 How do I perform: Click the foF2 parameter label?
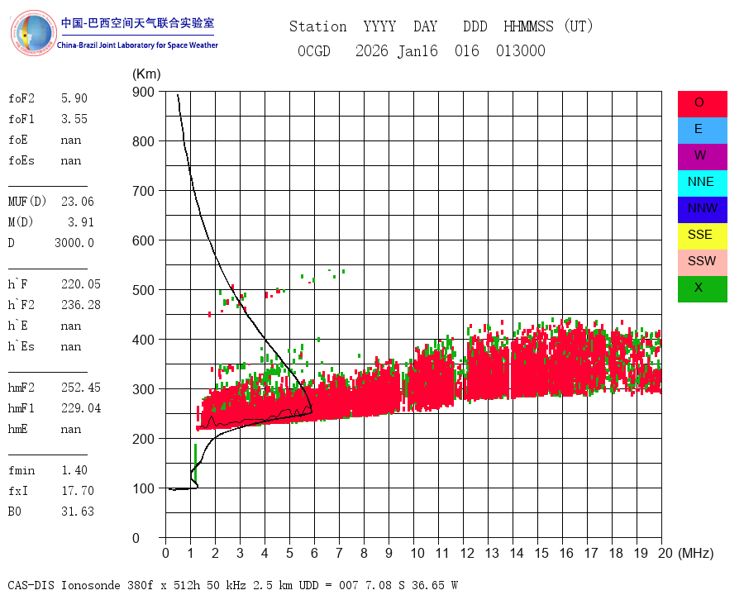click(21, 98)
